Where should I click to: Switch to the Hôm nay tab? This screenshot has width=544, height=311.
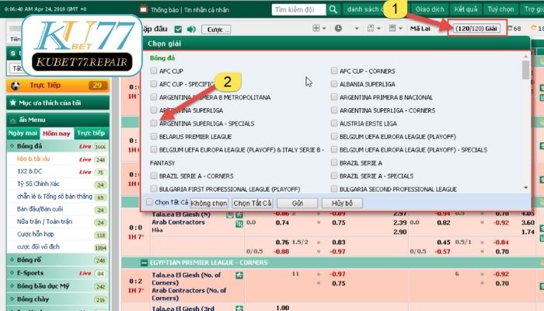[x=57, y=134]
